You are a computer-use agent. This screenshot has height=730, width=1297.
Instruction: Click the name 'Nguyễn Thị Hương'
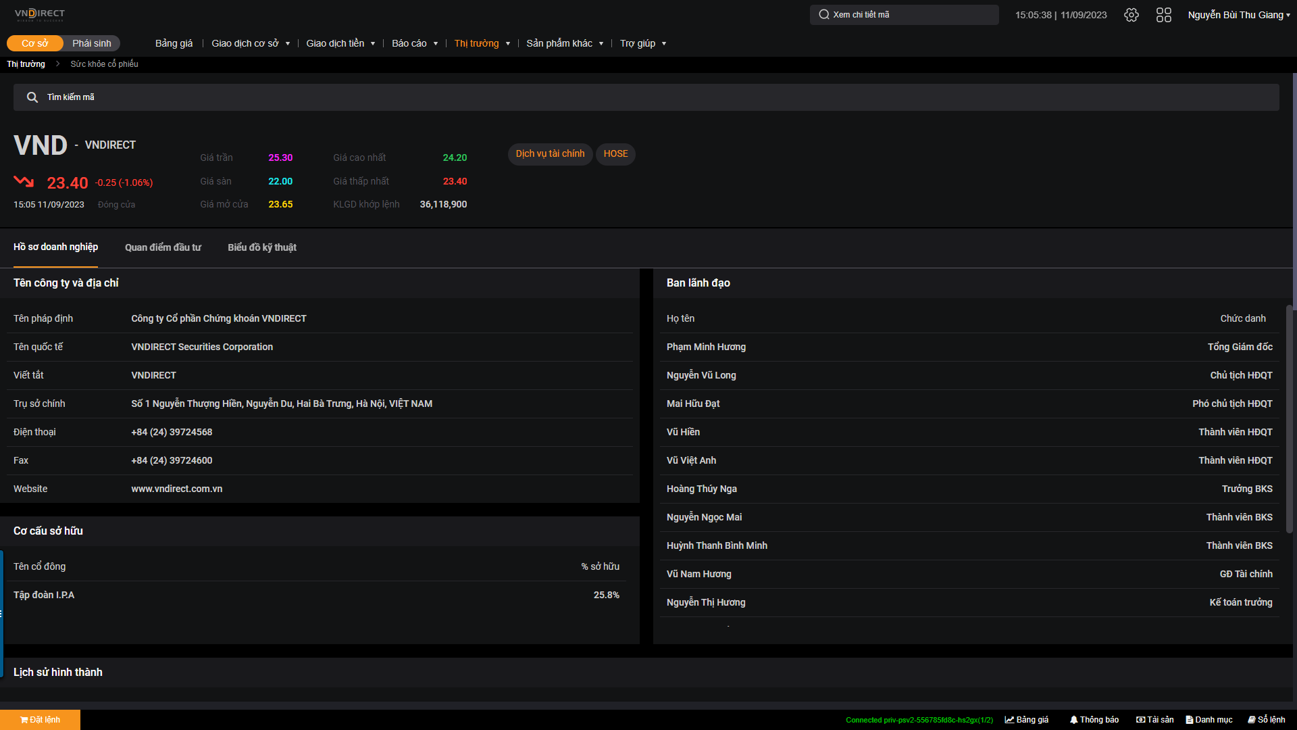click(706, 602)
